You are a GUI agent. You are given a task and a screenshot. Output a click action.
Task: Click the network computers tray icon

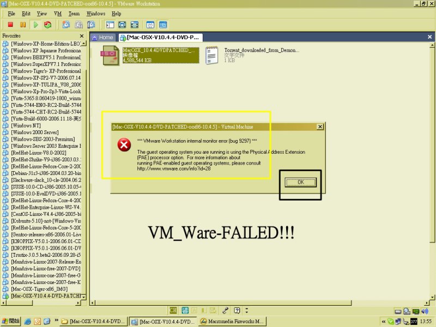point(398,322)
